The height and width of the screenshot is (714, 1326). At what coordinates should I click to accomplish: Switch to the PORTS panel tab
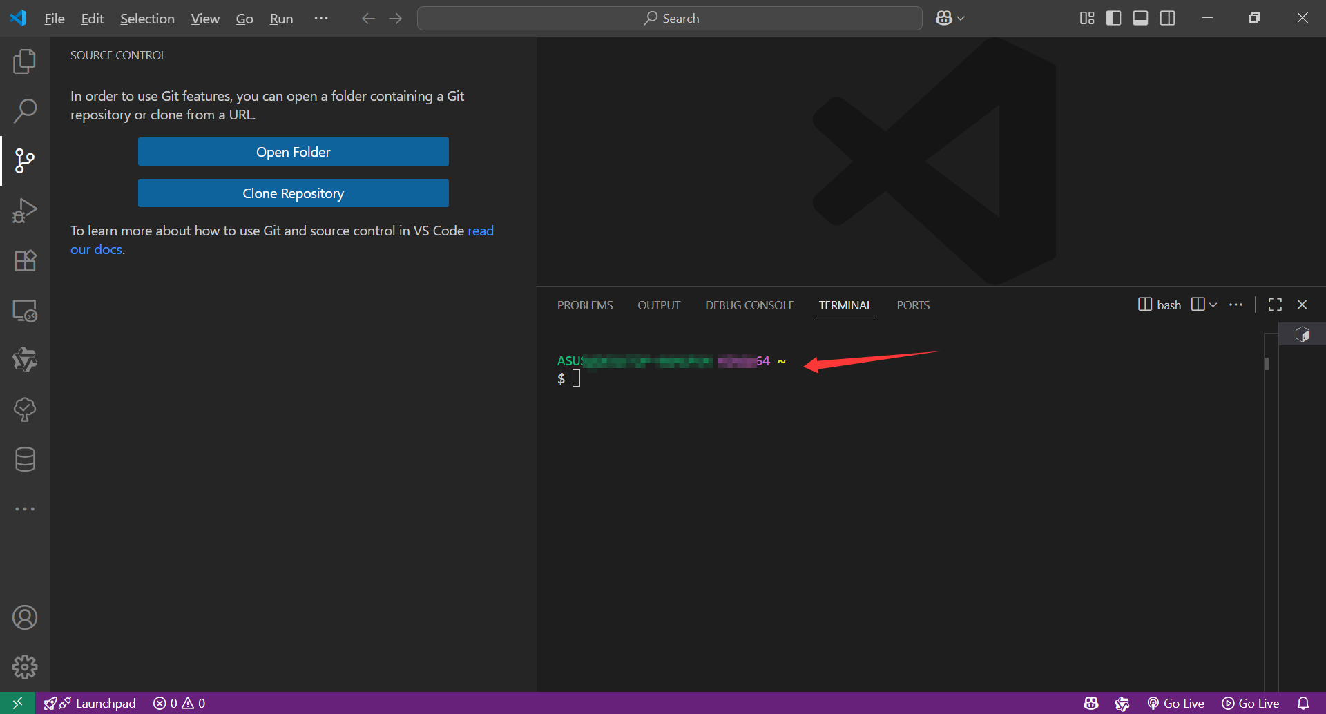pyautogui.click(x=913, y=305)
